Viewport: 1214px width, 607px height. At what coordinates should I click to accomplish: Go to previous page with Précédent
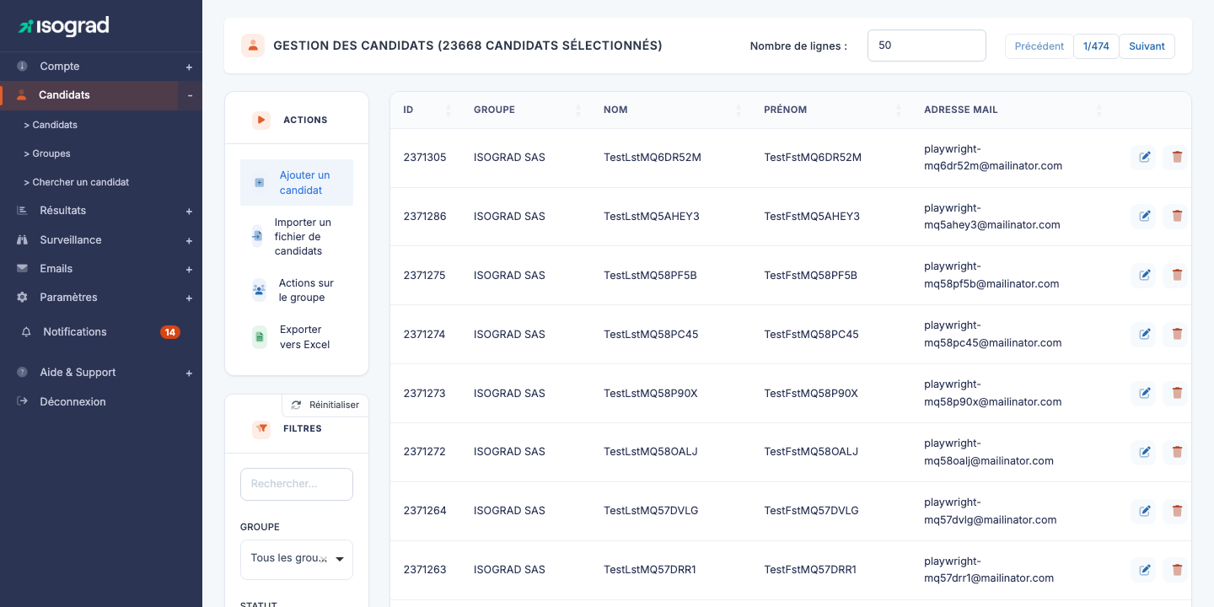tap(1039, 46)
